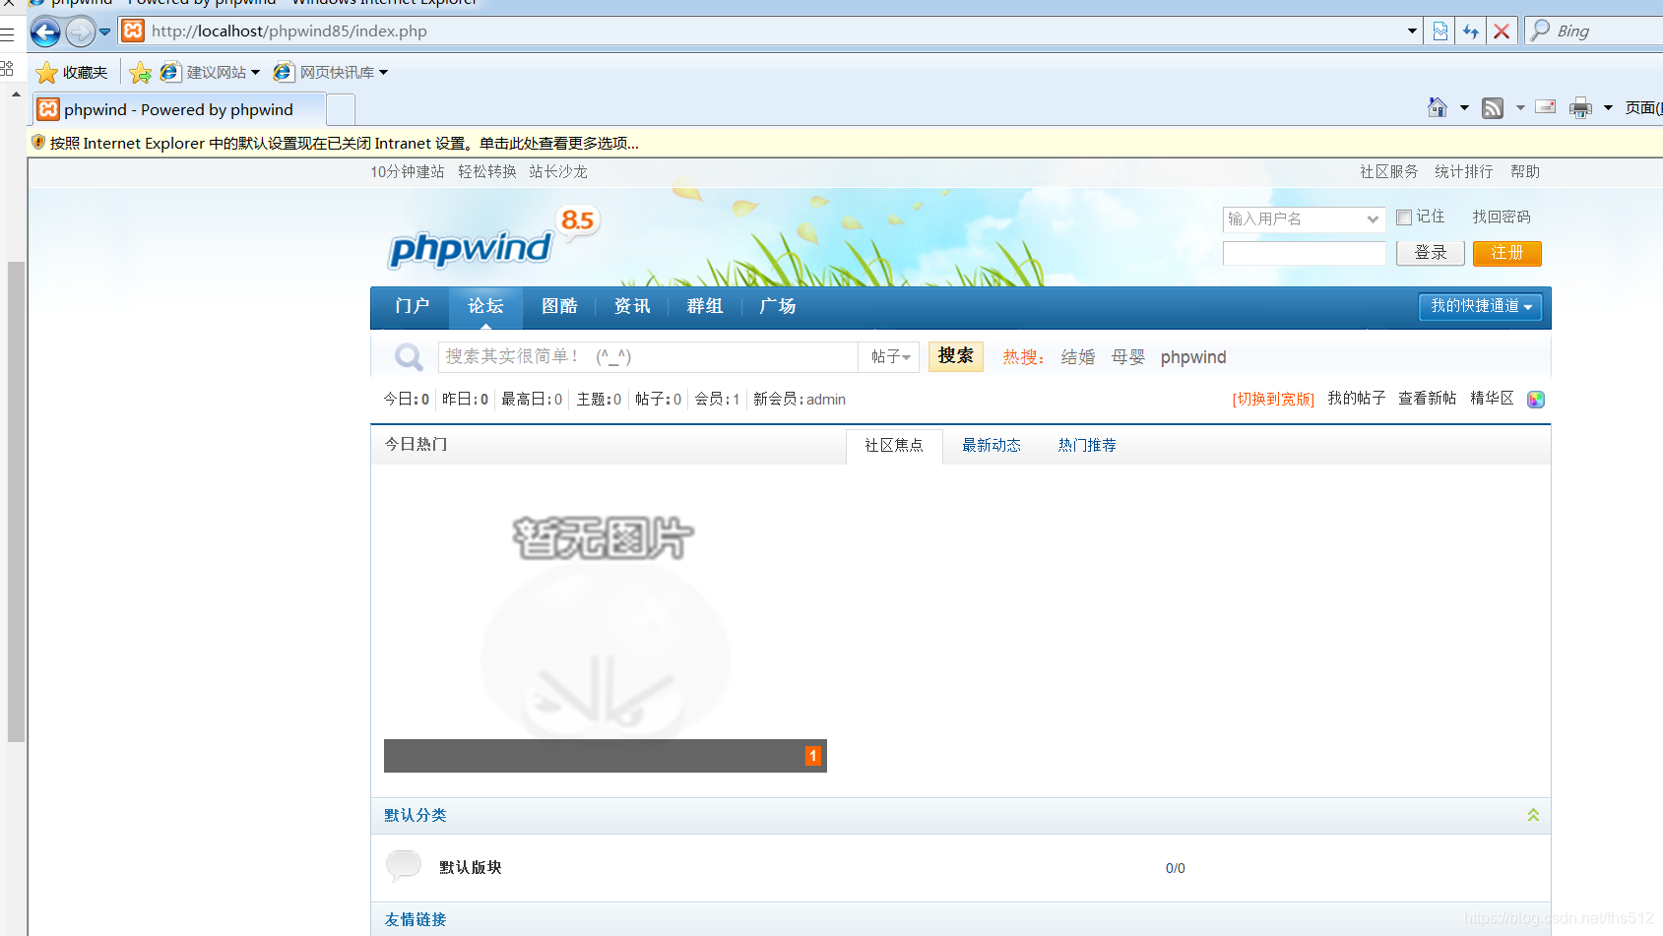
Task: Click the phpwind hot search link
Action: (1193, 357)
